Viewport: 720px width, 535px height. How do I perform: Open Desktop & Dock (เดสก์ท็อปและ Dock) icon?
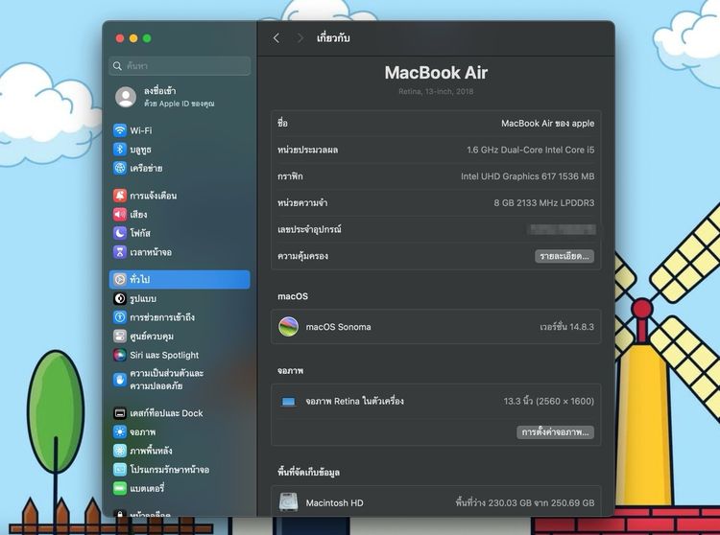coord(120,413)
